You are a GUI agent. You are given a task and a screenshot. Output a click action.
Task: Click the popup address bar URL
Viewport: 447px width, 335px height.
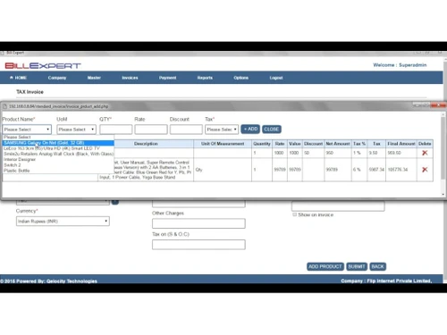58,106
